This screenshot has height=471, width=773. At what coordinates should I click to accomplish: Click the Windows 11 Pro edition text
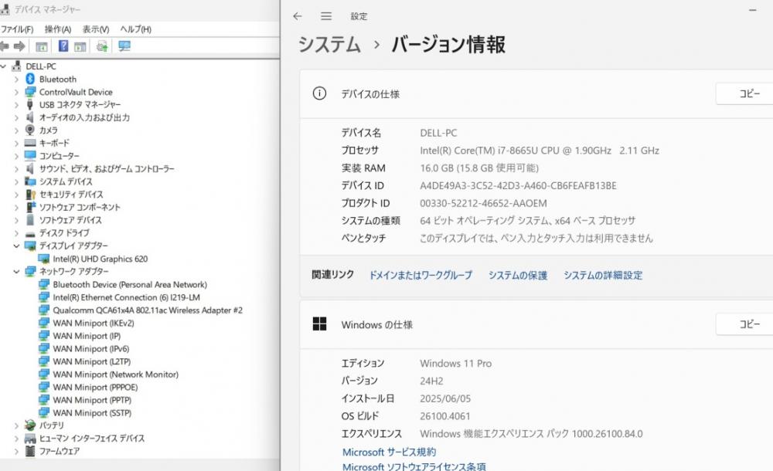pos(455,363)
